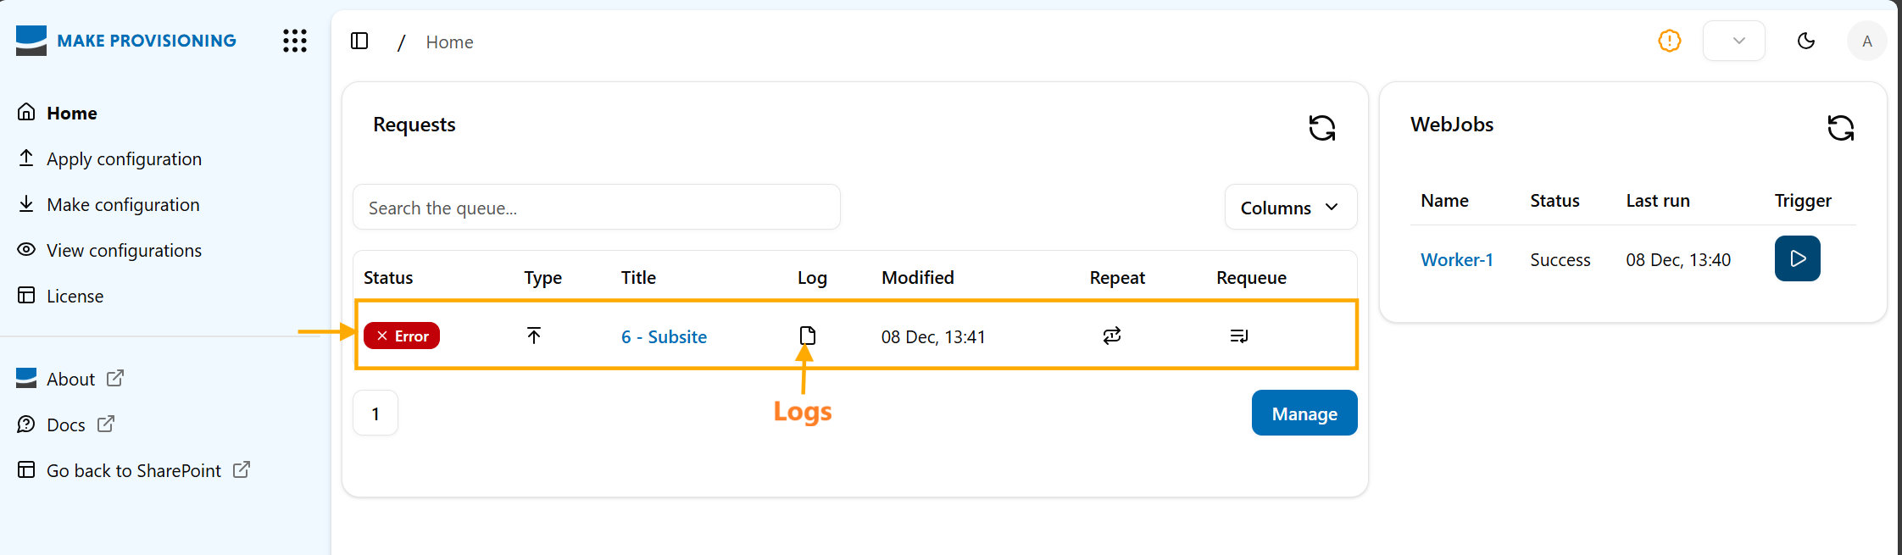This screenshot has height=555, width=1902.
Task: Trigger the Worker-1 web job
Action: [x=1797, y=258]
